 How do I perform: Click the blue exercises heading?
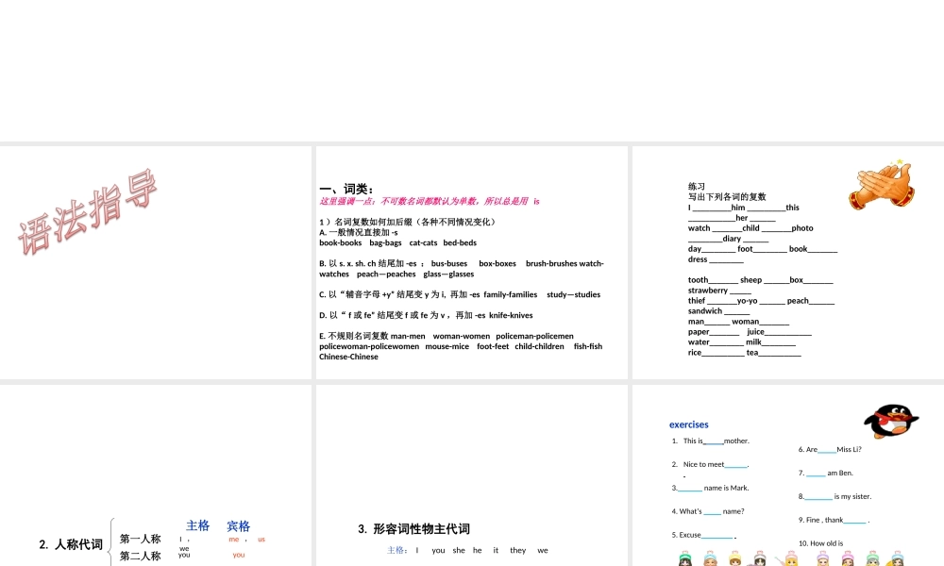pyautogui.click(x=688, y=424)
